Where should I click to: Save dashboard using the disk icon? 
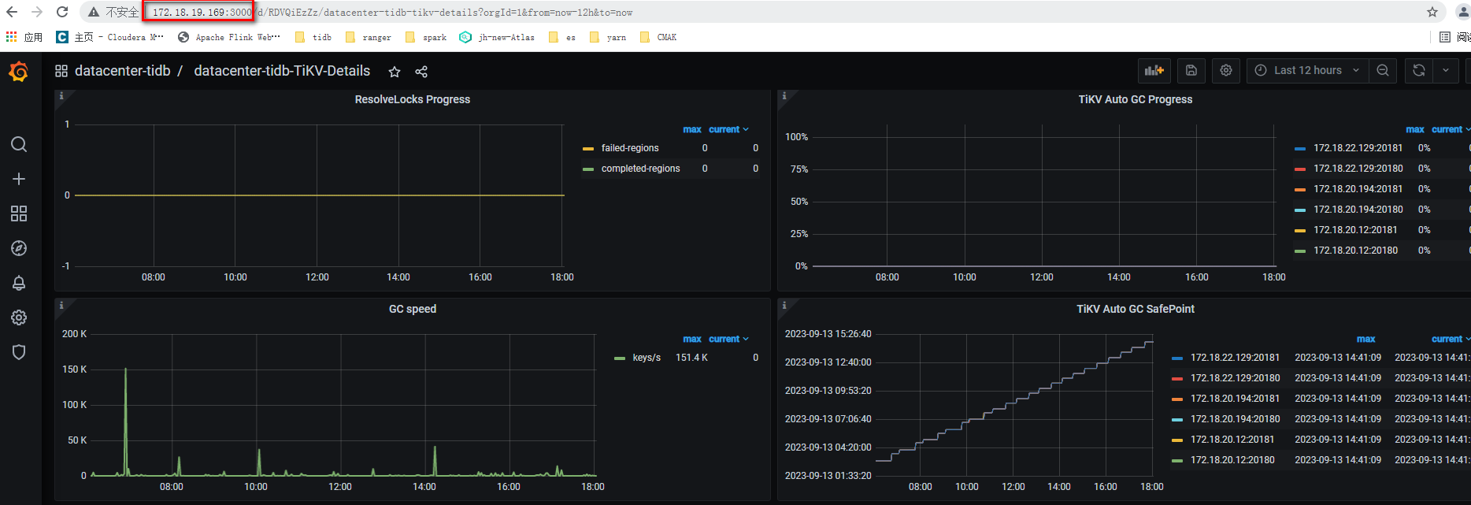click(1191, 71)
